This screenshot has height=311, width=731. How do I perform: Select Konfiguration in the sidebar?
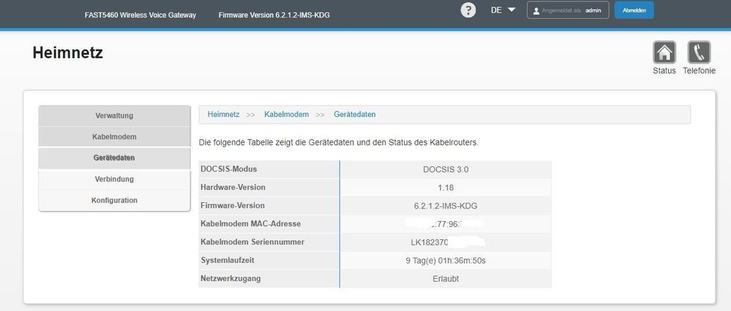coord(114,201)
